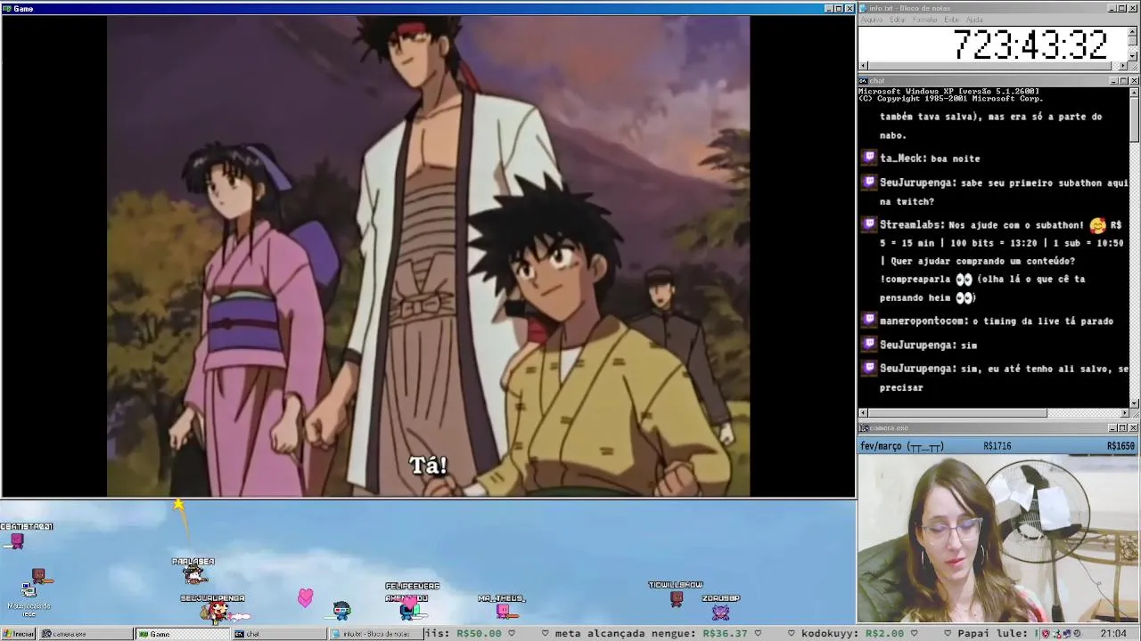Click ZORUSBP purple ghost avatar
The width and height of the screenshot is (1141, 641).
(x=720, y=612)
